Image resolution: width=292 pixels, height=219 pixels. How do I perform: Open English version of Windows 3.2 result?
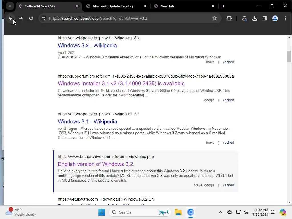(x=96, y=164)
